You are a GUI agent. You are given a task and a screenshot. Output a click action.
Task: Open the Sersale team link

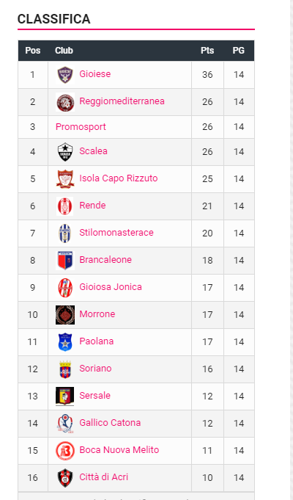pos(94,396)
